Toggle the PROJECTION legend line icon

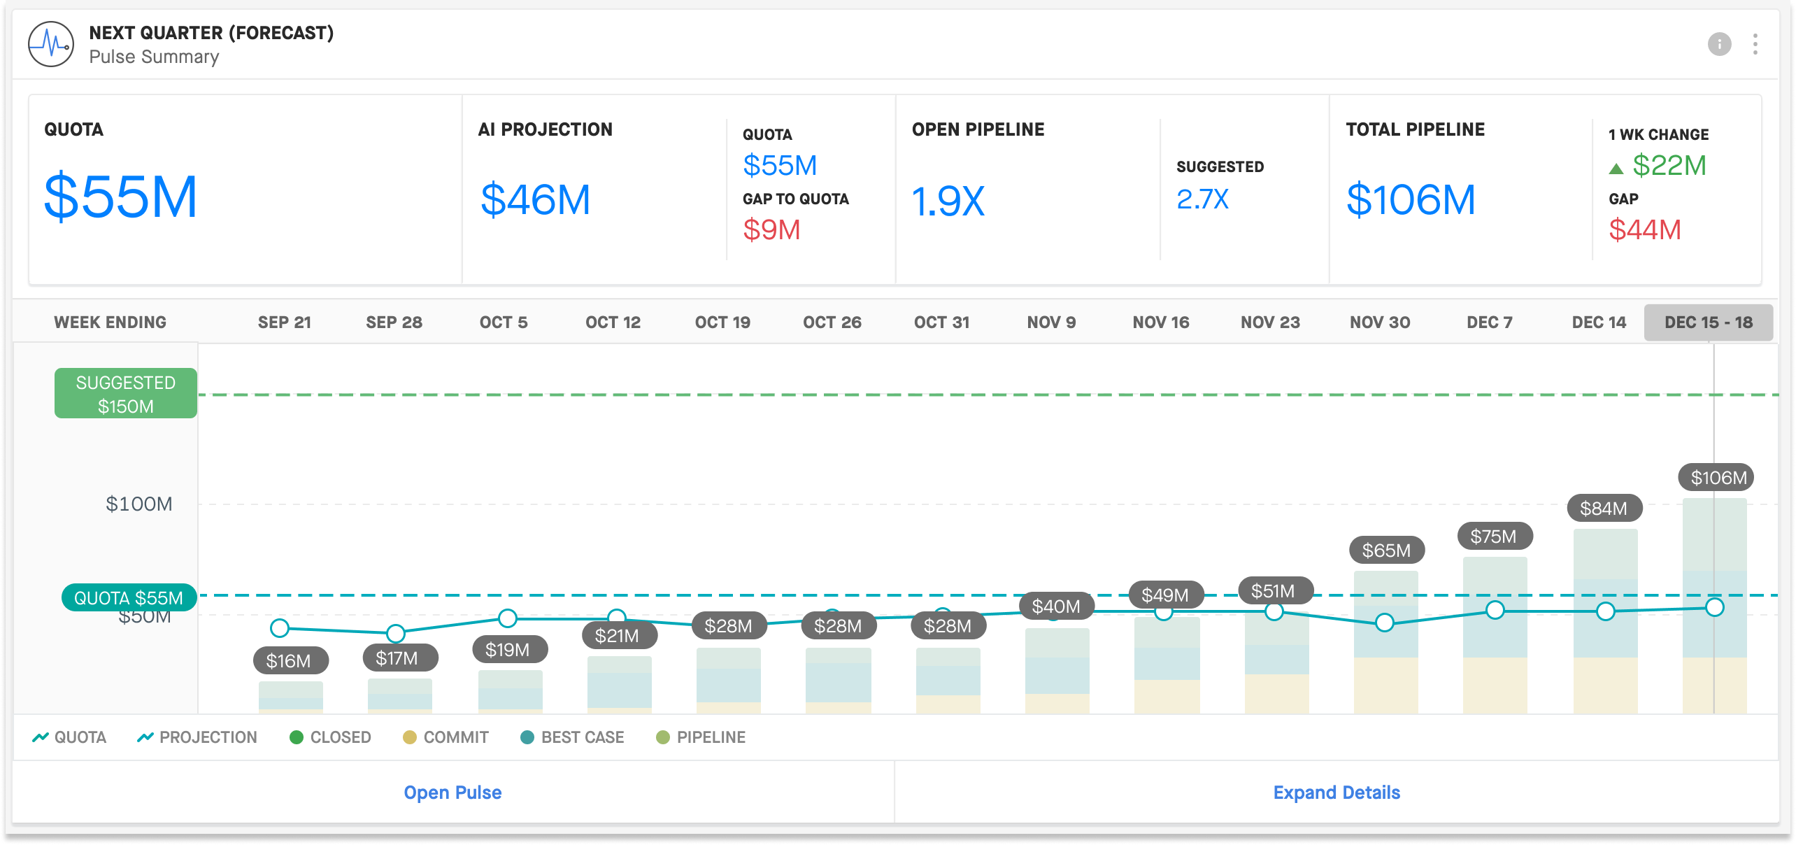[x=145, y=737]
